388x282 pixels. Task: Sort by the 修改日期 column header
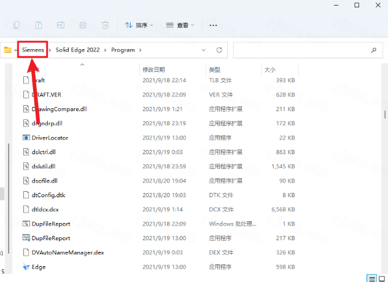(153, 69)
